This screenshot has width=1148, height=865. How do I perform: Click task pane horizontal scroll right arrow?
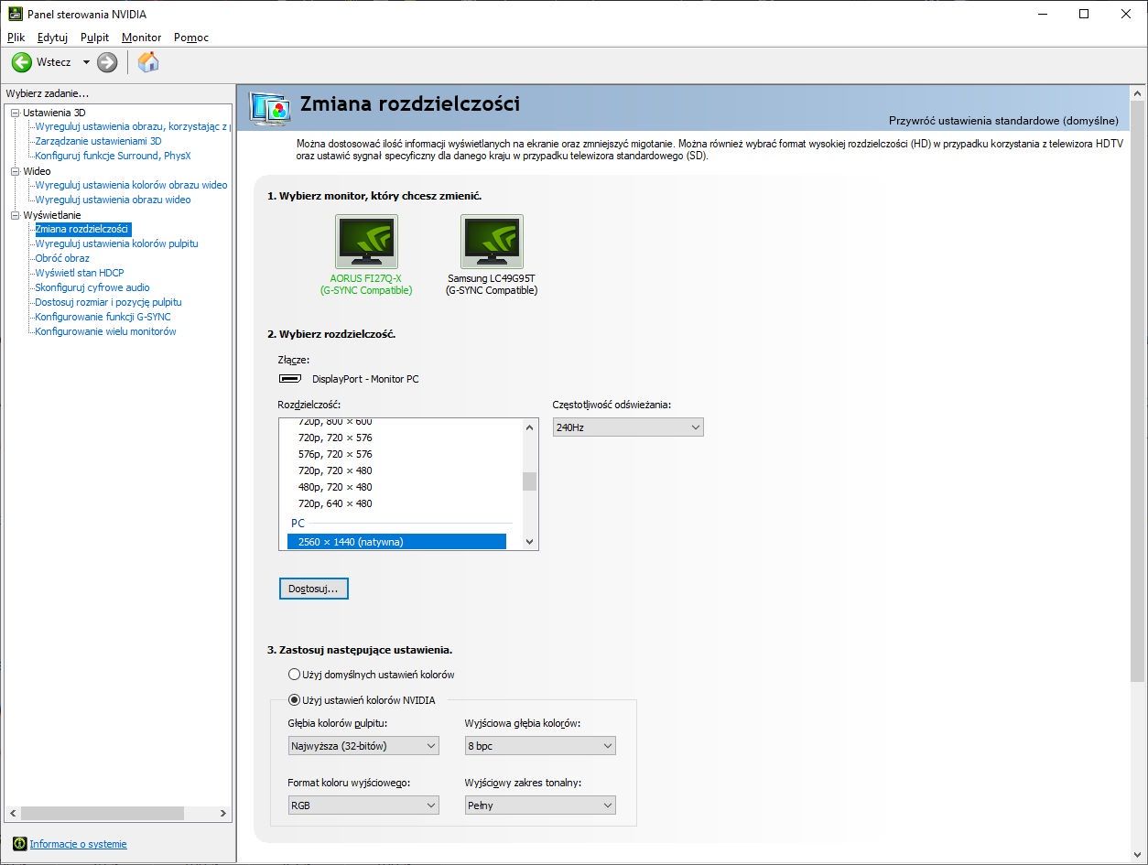point(223,813)
